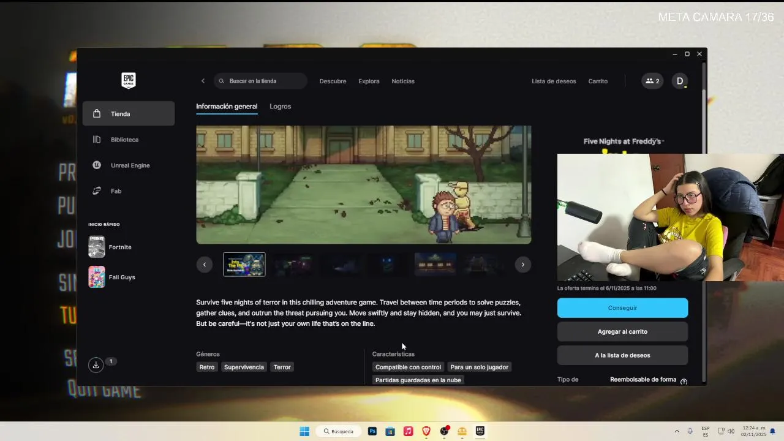Open the notifications bell icon
Viewport: 784px width, 441px height.
(772, 431)
